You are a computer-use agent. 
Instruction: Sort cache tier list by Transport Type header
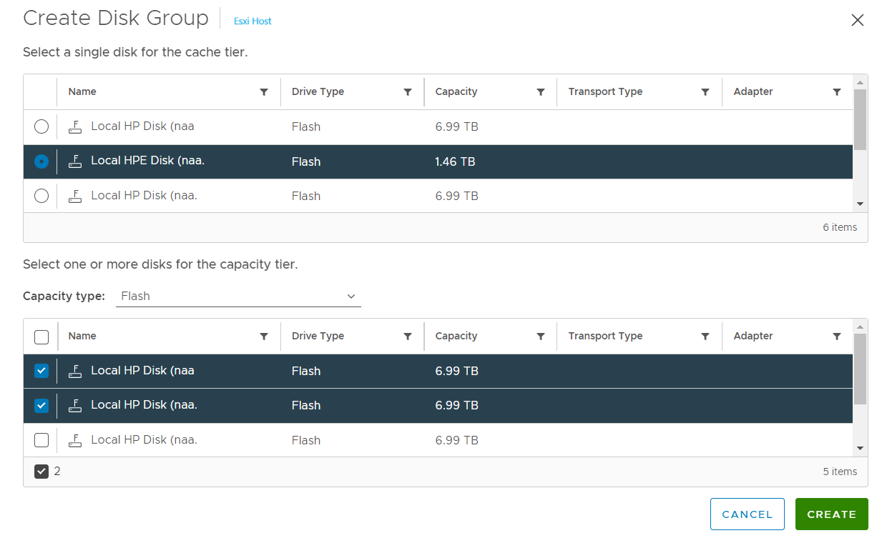pos(605,91)
